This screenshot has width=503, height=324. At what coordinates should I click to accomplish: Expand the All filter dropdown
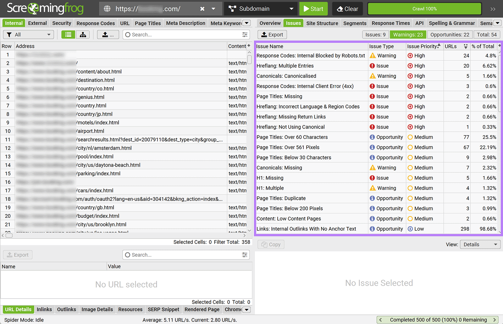coord(29,35)
